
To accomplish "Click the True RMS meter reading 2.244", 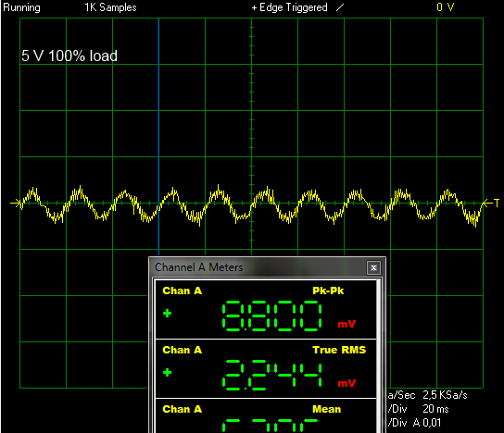I will (272, 376).
